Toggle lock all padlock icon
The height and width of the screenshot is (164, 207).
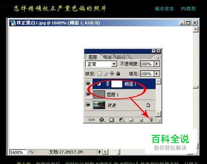coord(118,73)
